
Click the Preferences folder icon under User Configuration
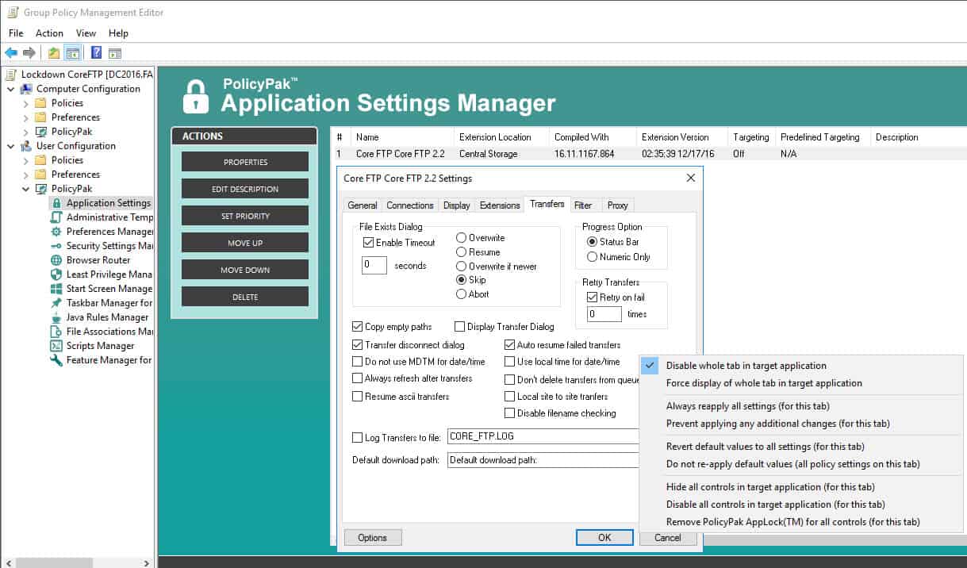click(41, 175)
